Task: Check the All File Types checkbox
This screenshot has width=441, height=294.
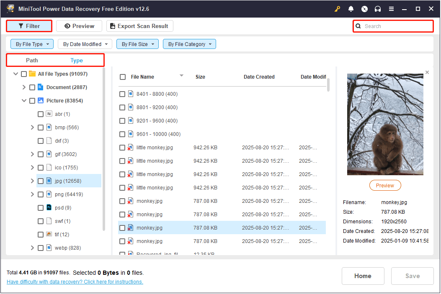Action: coord(24,74)
